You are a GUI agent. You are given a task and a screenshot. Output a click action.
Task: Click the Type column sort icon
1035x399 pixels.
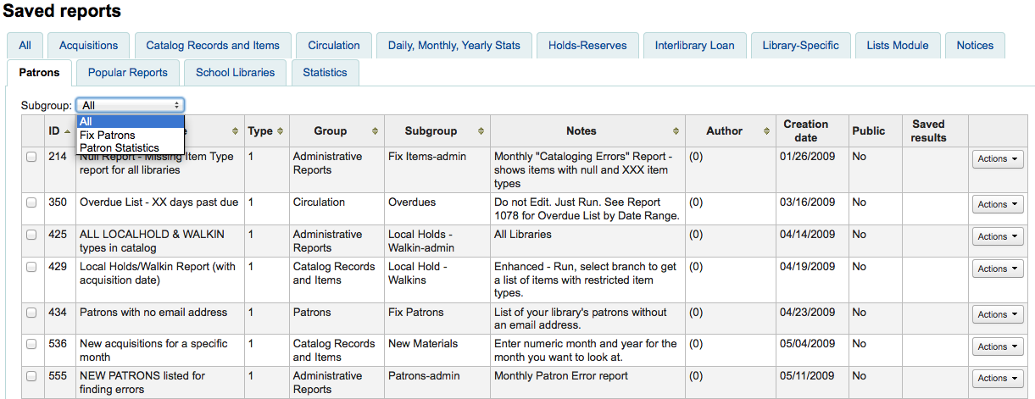tap(280, 131)
